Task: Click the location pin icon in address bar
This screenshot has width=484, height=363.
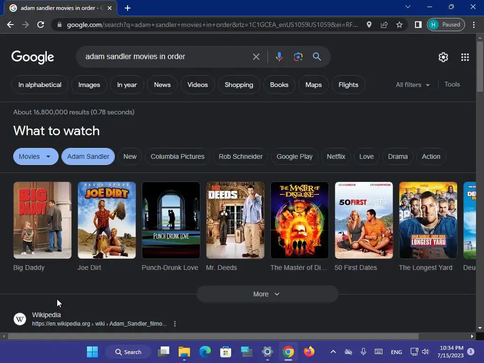Action: 369,25
